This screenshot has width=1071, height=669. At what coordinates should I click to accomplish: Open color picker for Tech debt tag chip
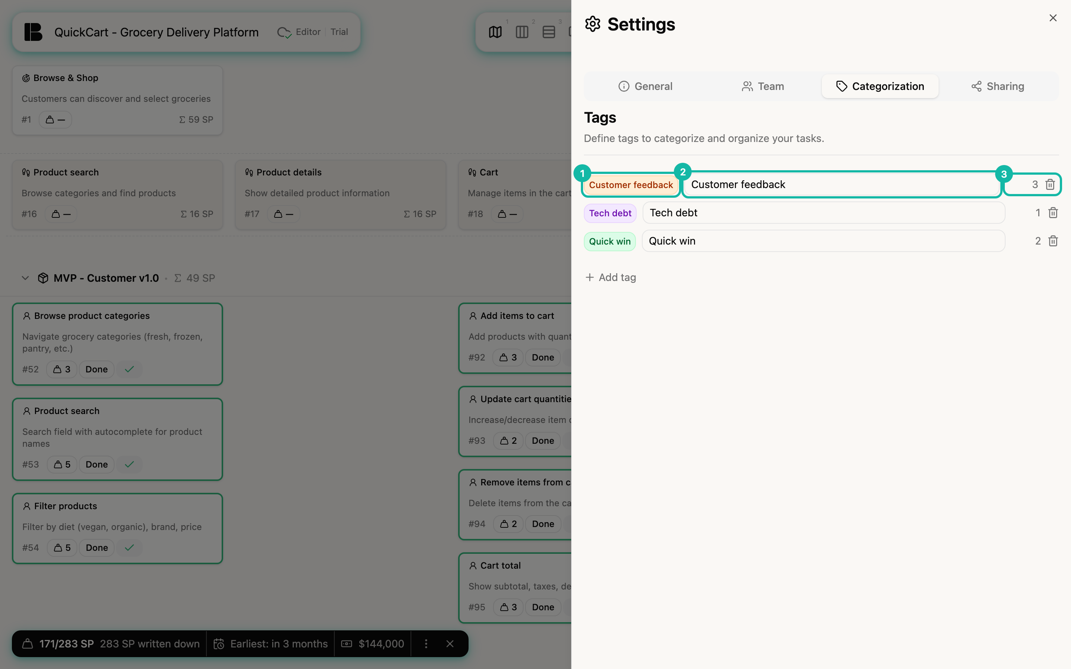click(x=610, y=213)
